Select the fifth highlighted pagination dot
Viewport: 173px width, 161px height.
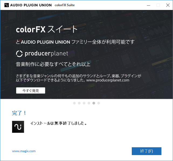pyautogui.click(x=94, y=103)
